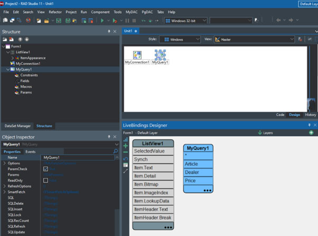Switch to the History view tab

311,115
